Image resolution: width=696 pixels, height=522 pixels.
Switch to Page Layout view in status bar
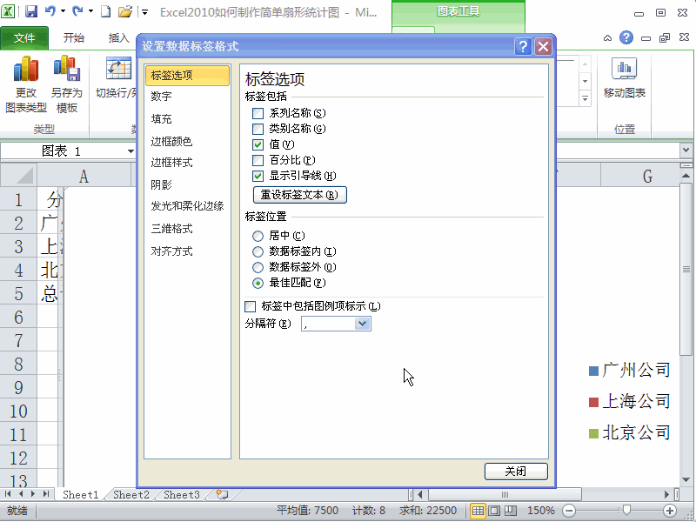(496, 512)
